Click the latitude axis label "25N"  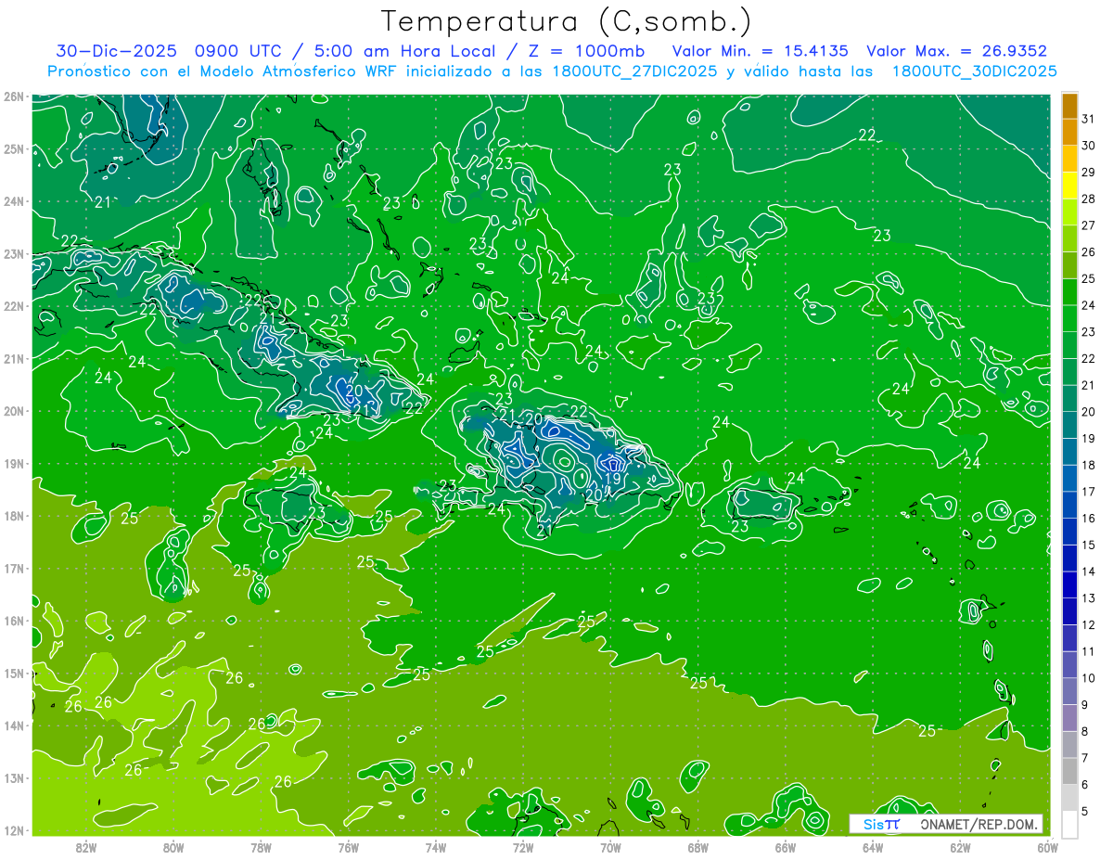[14, 148]
